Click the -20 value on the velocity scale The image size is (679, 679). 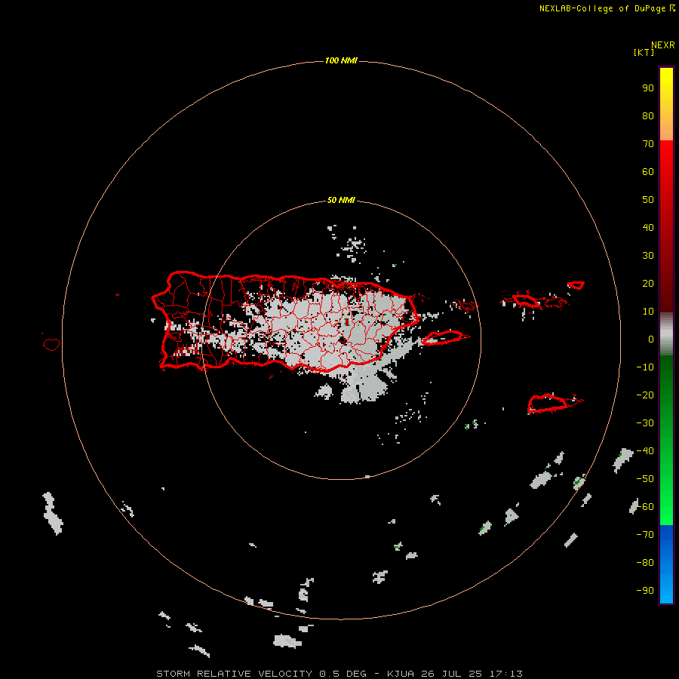click(645, 395)
